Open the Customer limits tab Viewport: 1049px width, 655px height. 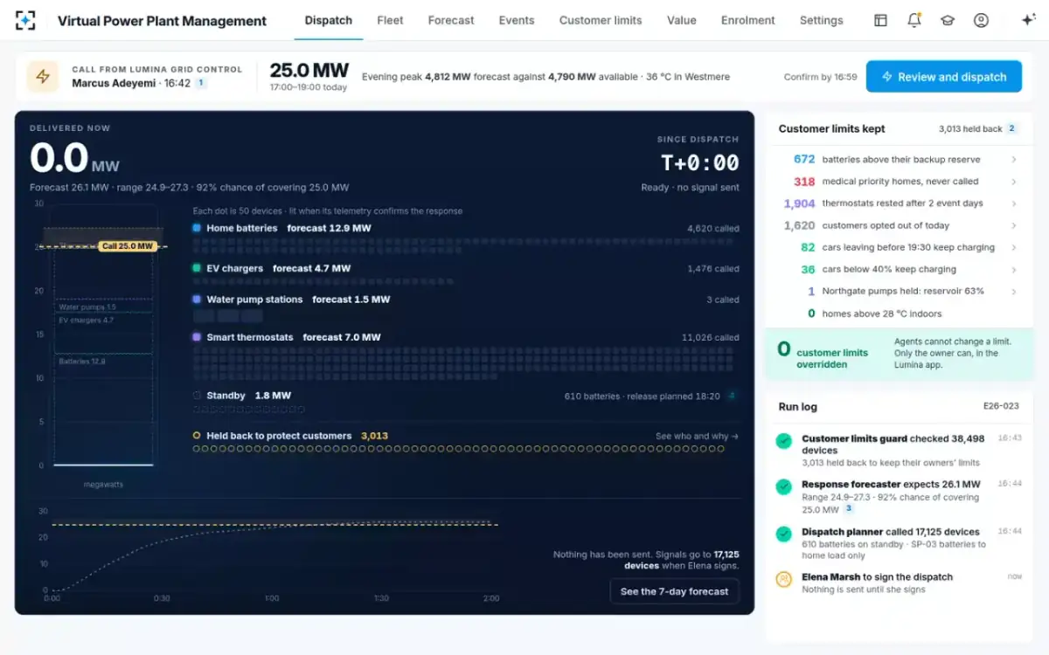pos(601,20)
